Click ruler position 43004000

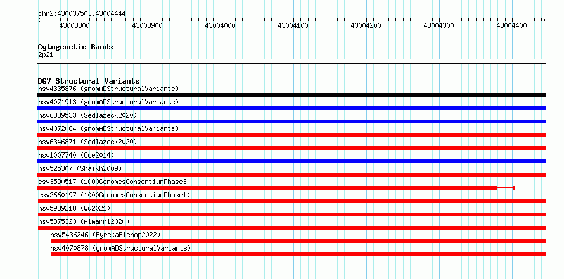[221, 25]
